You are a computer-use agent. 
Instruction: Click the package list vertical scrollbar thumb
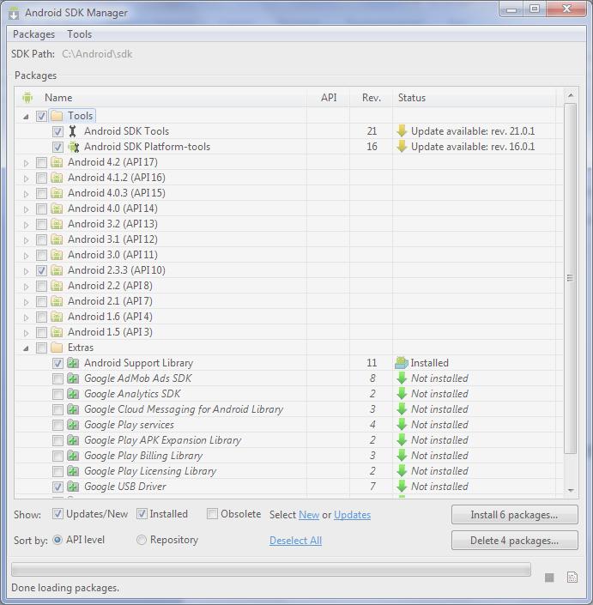pyautogui.click(x=570, y=278)
